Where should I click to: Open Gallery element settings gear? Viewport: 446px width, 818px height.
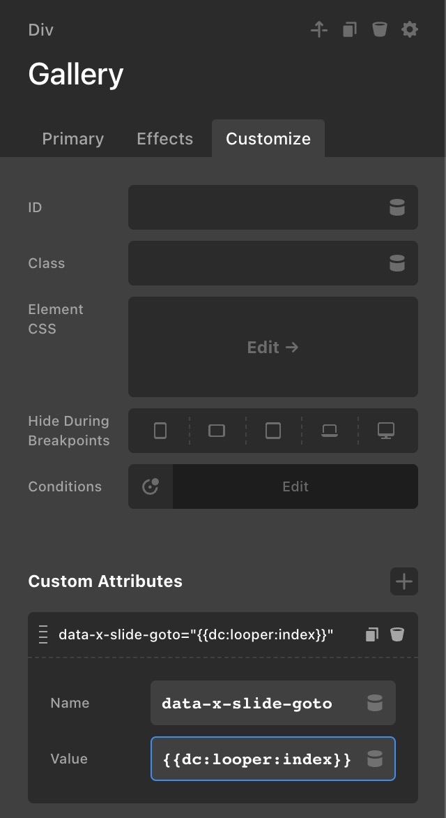pyautogui.click(x=410, y=29)
